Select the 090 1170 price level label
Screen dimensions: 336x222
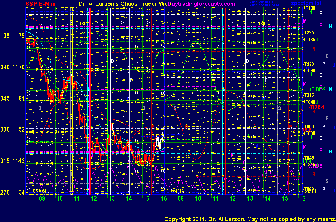13,67
